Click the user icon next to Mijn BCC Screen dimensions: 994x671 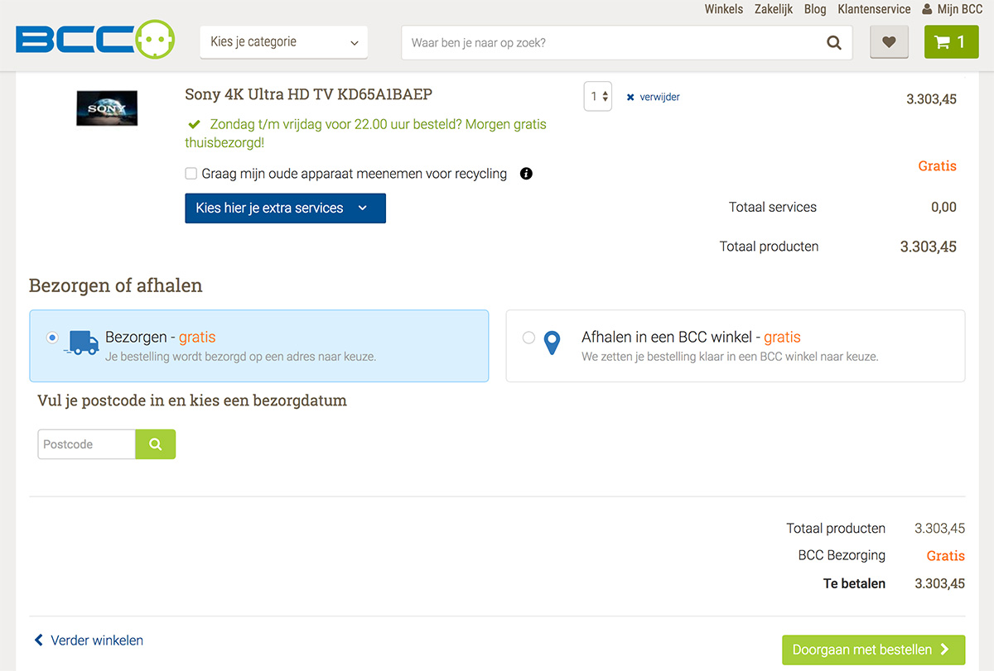927,10
